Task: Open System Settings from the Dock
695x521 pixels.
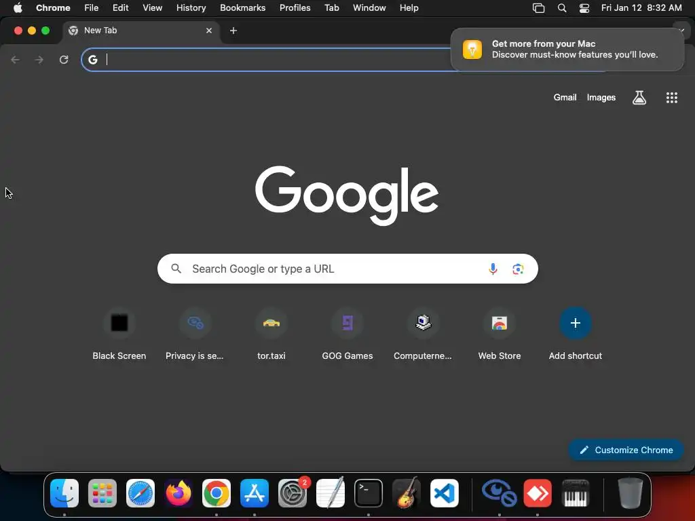Action: (x=293, y=493)
